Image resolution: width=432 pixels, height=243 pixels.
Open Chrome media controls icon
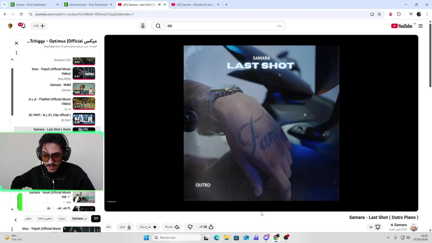[x=411, y=14]
